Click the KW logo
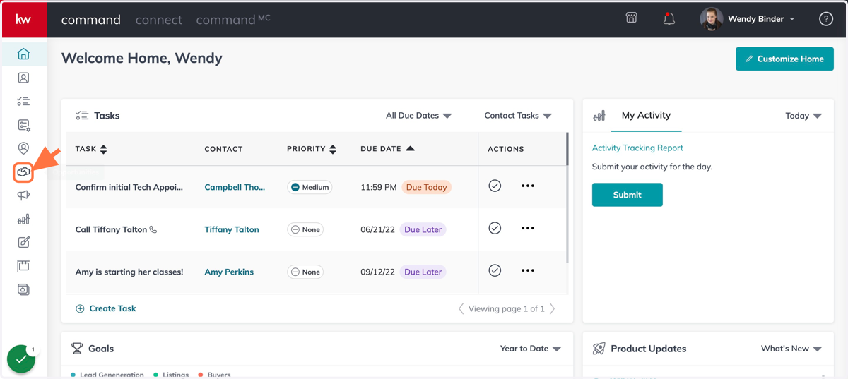The image size is (848, 379). click(x=23, y=19)
